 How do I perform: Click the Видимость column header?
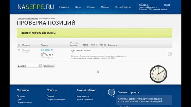pyautogui.click(x=113, y=45)
